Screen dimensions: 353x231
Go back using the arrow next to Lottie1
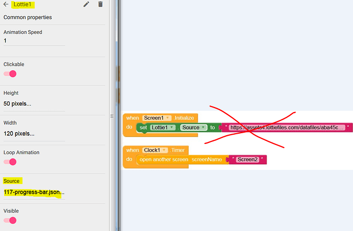[6, 4]
